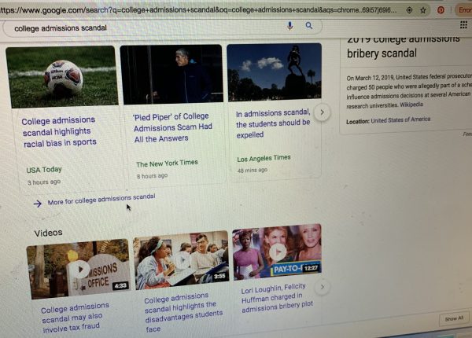
Task: Click the USA Today source label
Action: (44, 170)
